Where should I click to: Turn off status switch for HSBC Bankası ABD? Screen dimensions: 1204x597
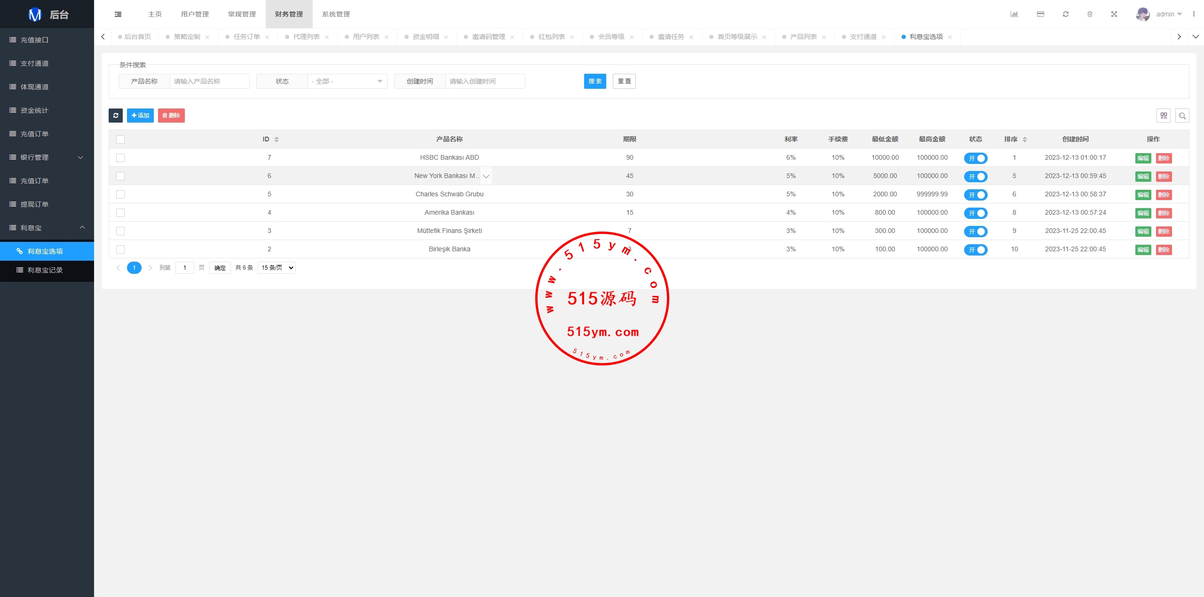tap(975, 158)
